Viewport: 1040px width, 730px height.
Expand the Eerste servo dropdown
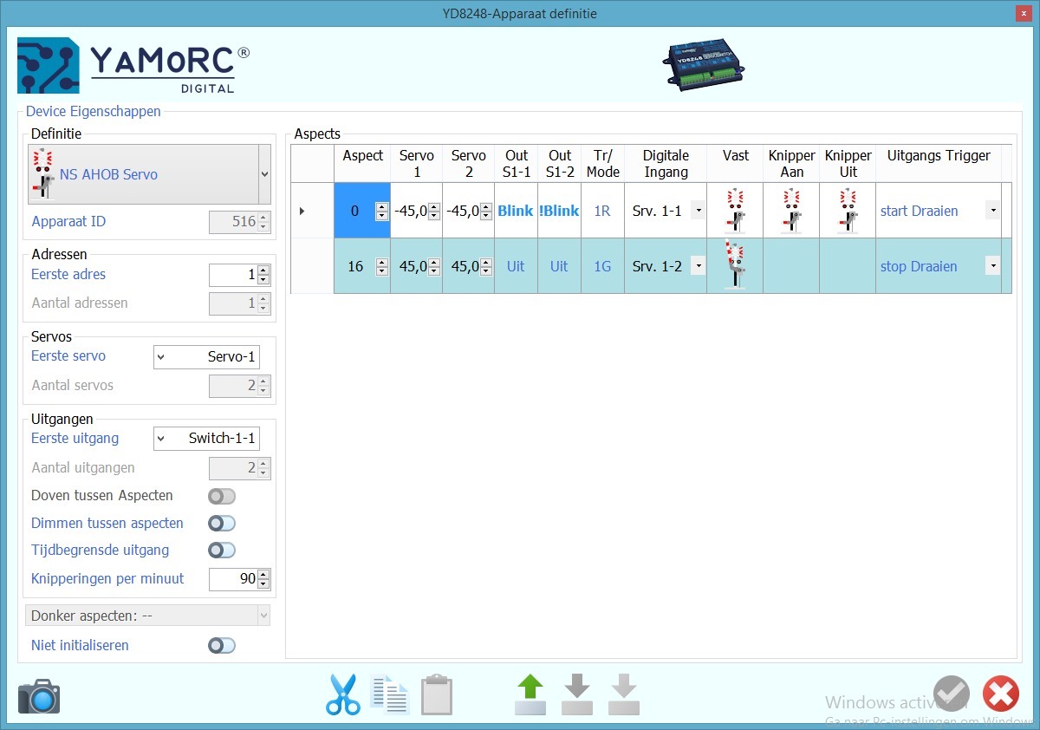coord(162,357)
